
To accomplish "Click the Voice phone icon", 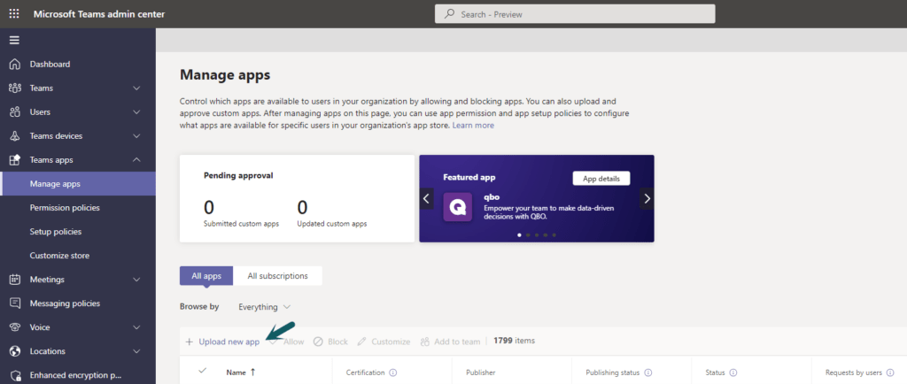I will click(15, 327).
